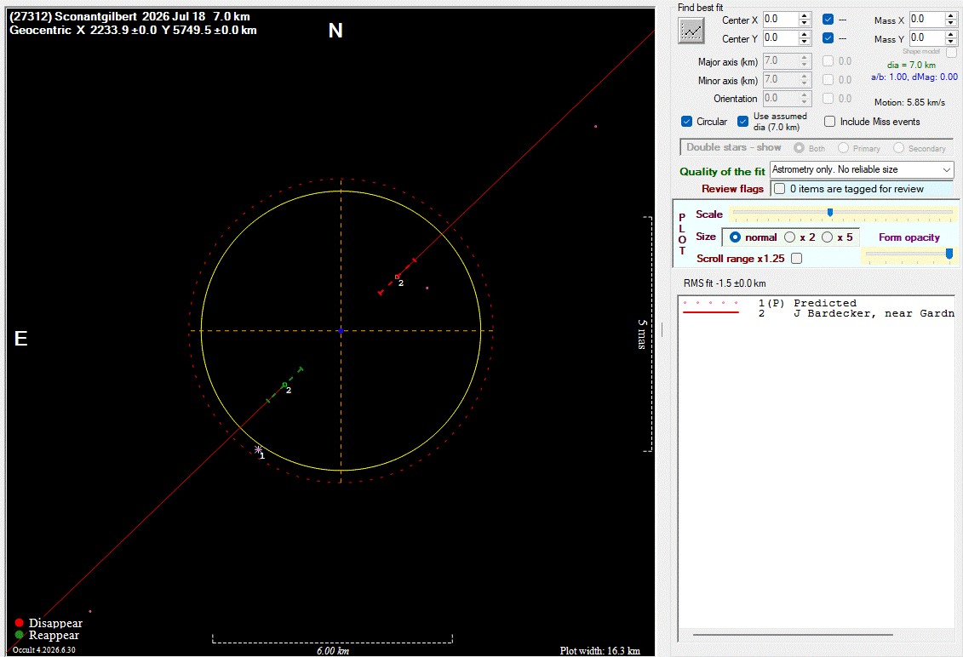Decrease Mass Y using the spinner arrow

point(951,42)
